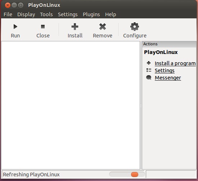Click the 'Refreshing PlayOnLinux' status text

click(31, 175)
